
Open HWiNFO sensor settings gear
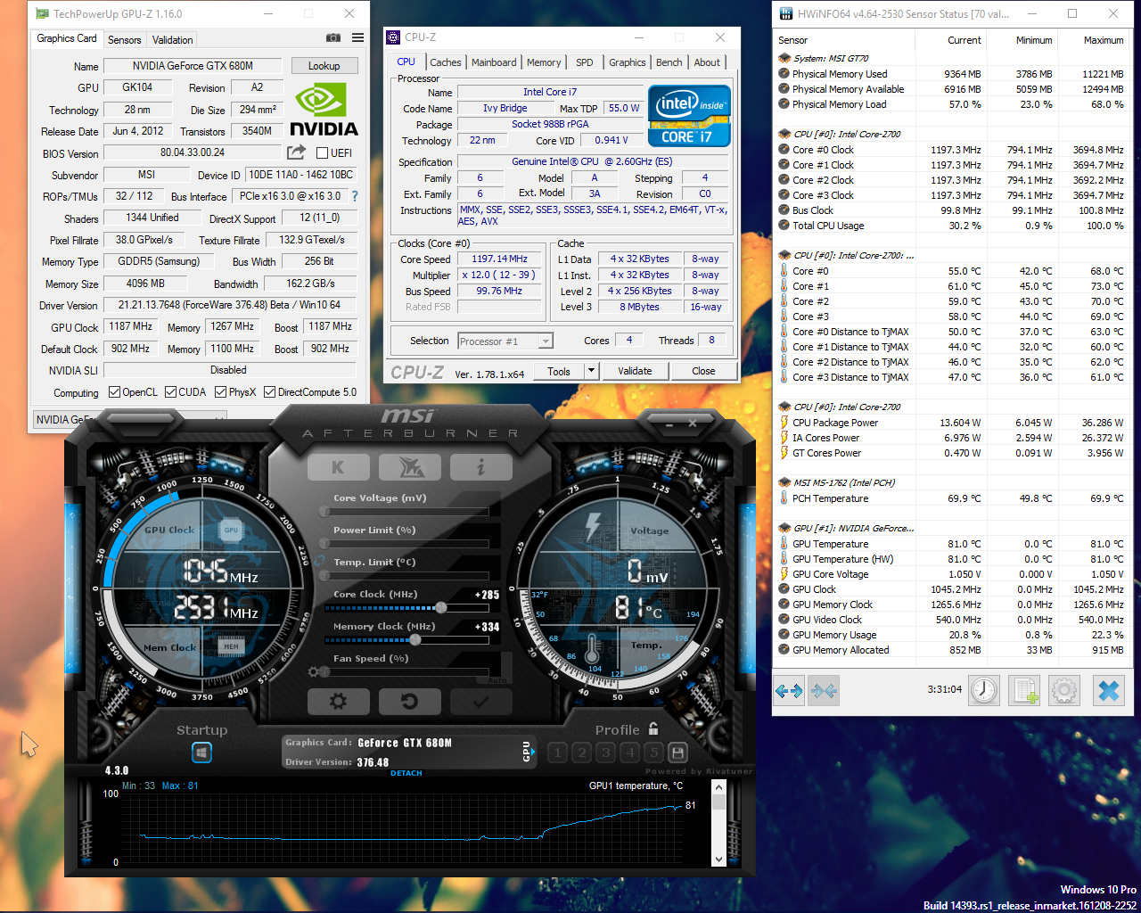pos(1064,690)
